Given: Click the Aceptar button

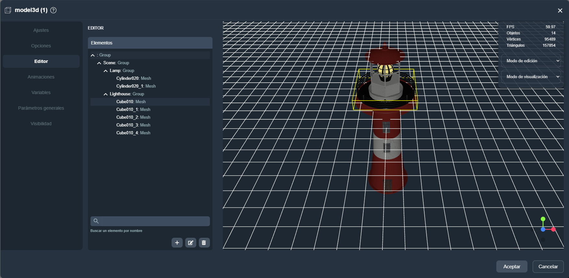Looking at the screenshot, I should [x=512, y=266].
